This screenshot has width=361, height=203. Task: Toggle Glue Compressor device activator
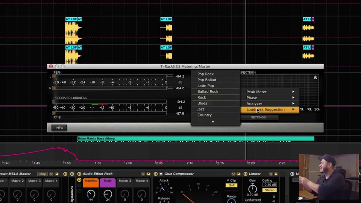(x=156, y=174)
